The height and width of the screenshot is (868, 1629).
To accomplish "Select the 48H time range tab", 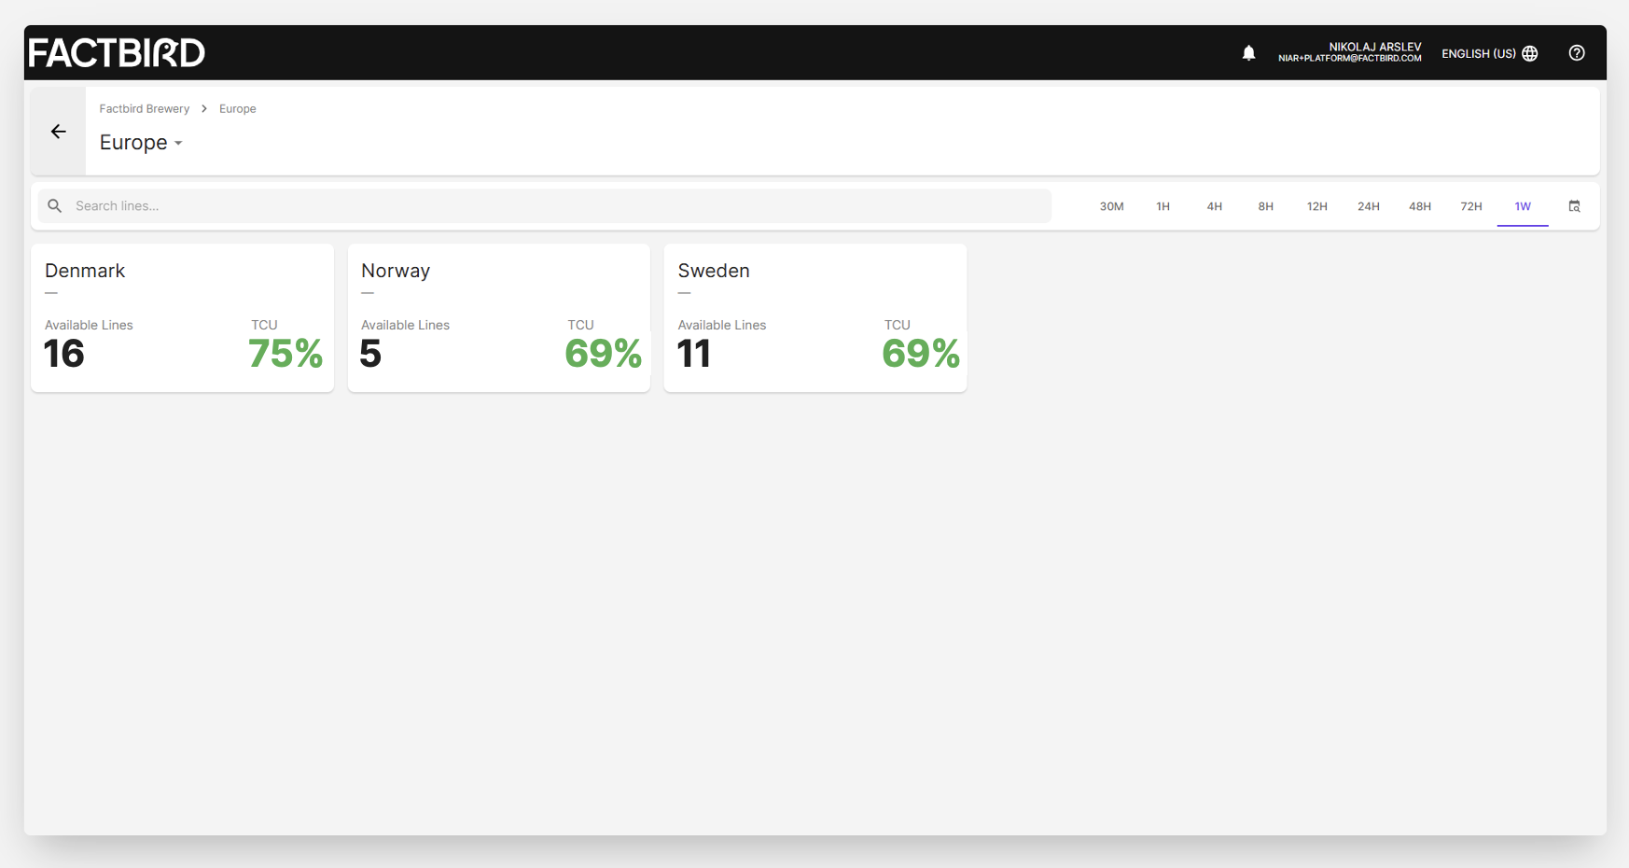I will (x=1419, y=206).
